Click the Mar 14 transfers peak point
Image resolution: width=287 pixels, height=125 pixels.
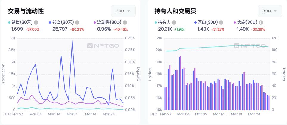(72, 40)
